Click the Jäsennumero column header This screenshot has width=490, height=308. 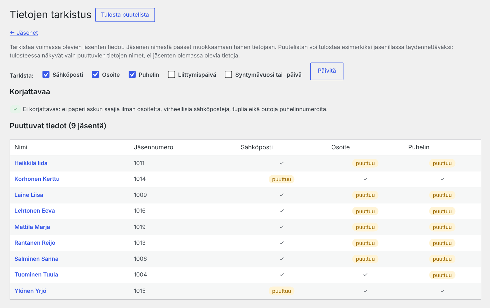pyautogui.click(x=153, y=147)
